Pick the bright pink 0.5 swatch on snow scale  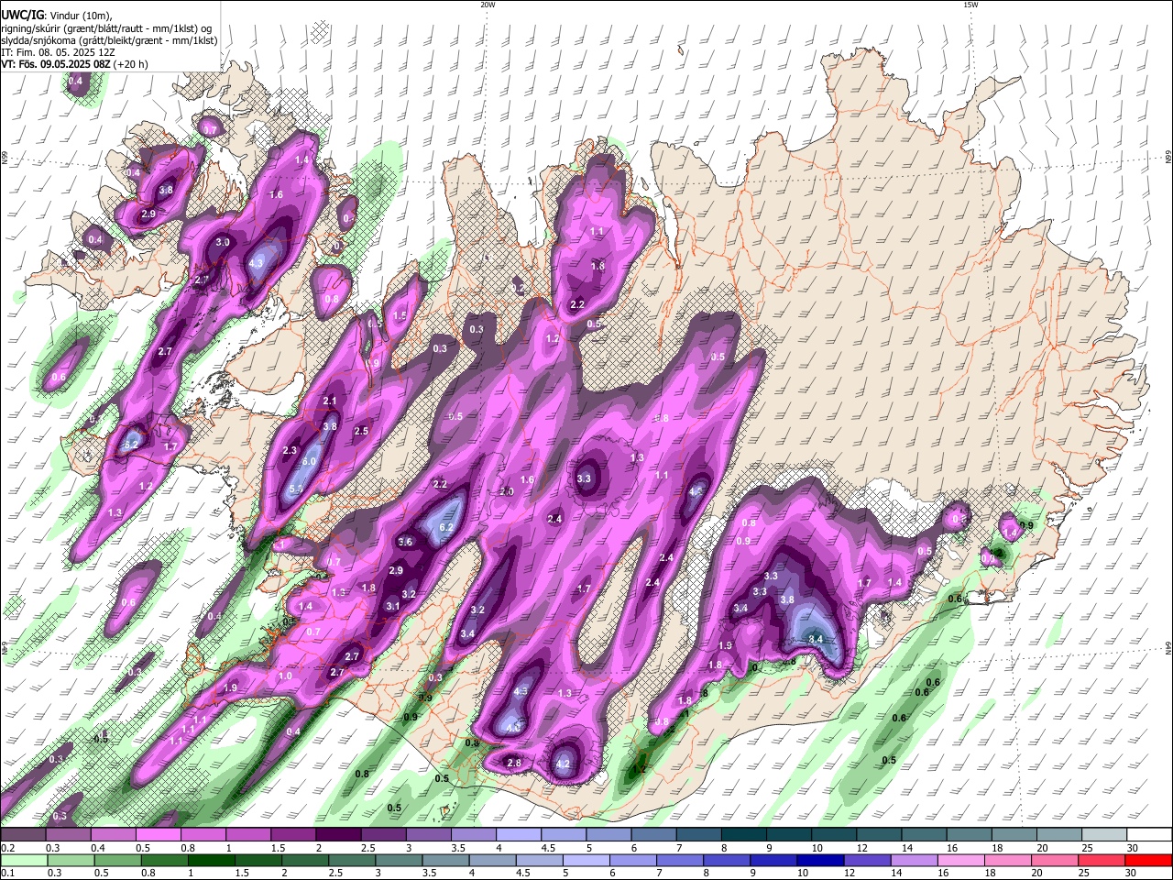point(158,835)
